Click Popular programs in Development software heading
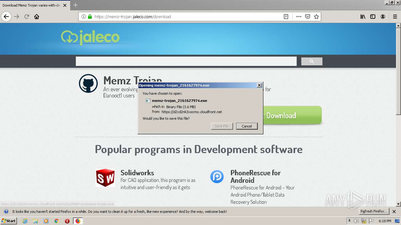The height and width of the screenshot is (225, 401). click(x=199, y=149)
